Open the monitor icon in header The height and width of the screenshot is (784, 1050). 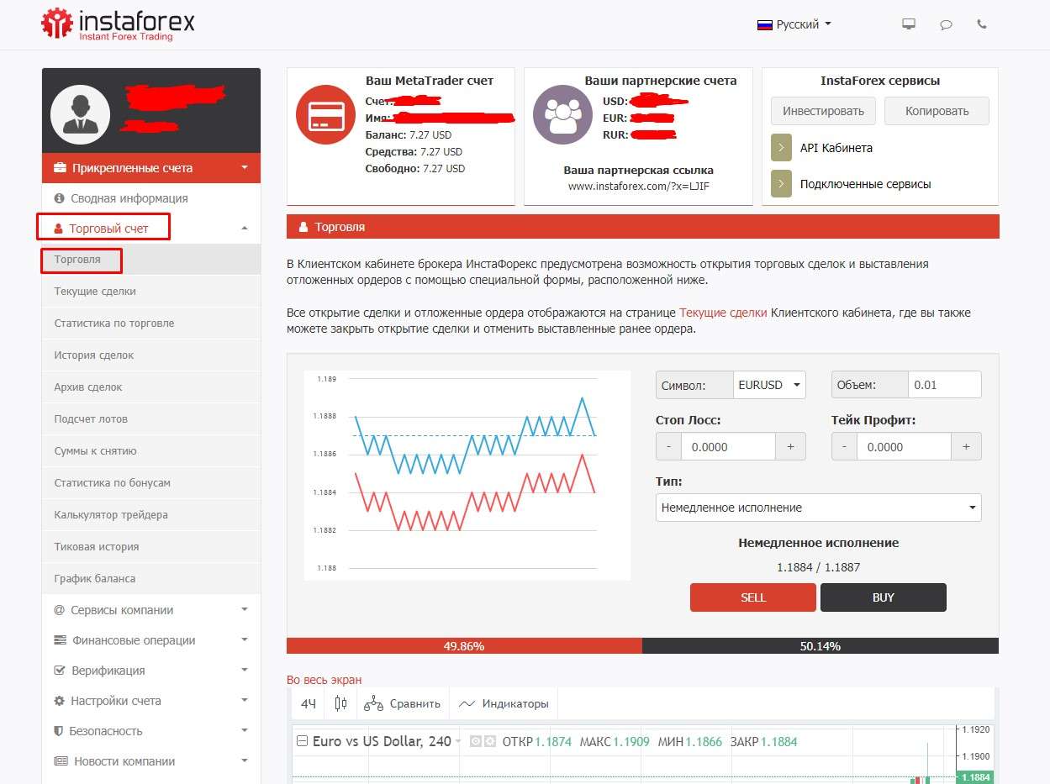909,24
